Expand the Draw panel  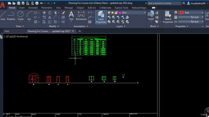tap(20, 26)
